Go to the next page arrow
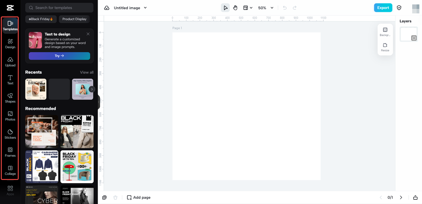 [401, 197]
